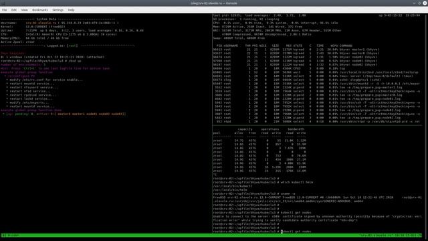Click the 'uname -a' command line
428x241 pixels.
[288, 193]
